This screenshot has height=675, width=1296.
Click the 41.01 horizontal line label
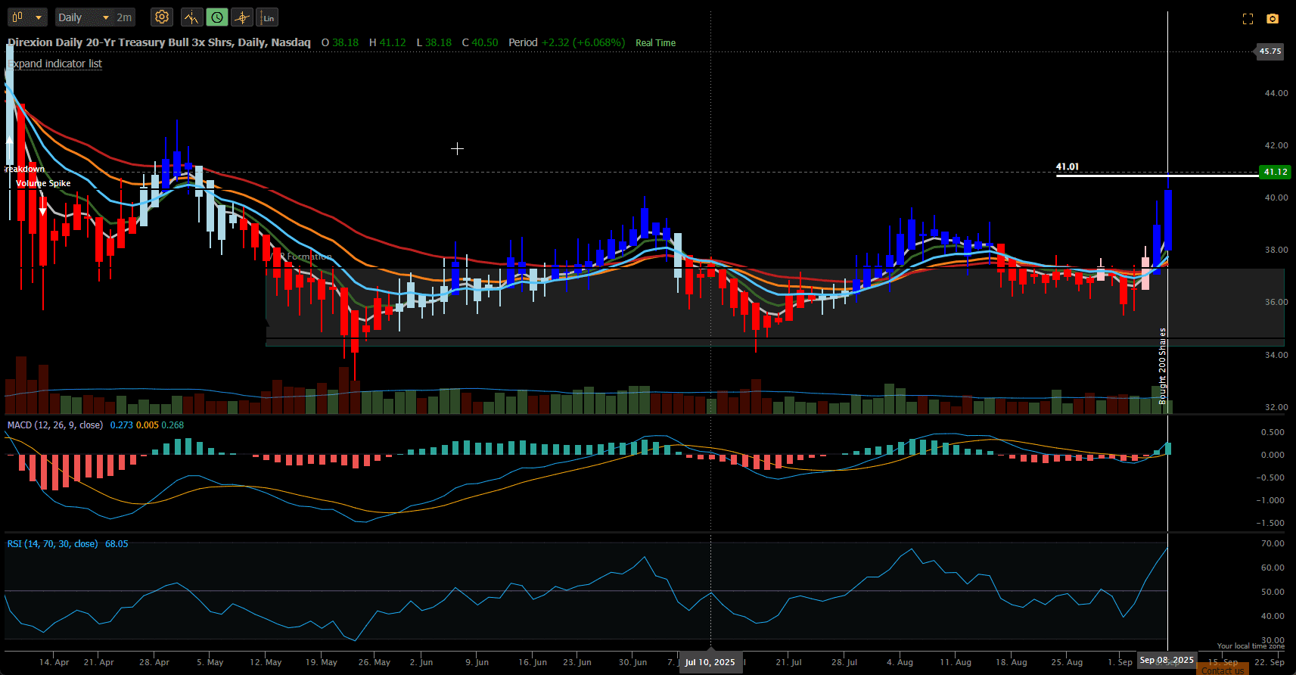[1067, 166]
